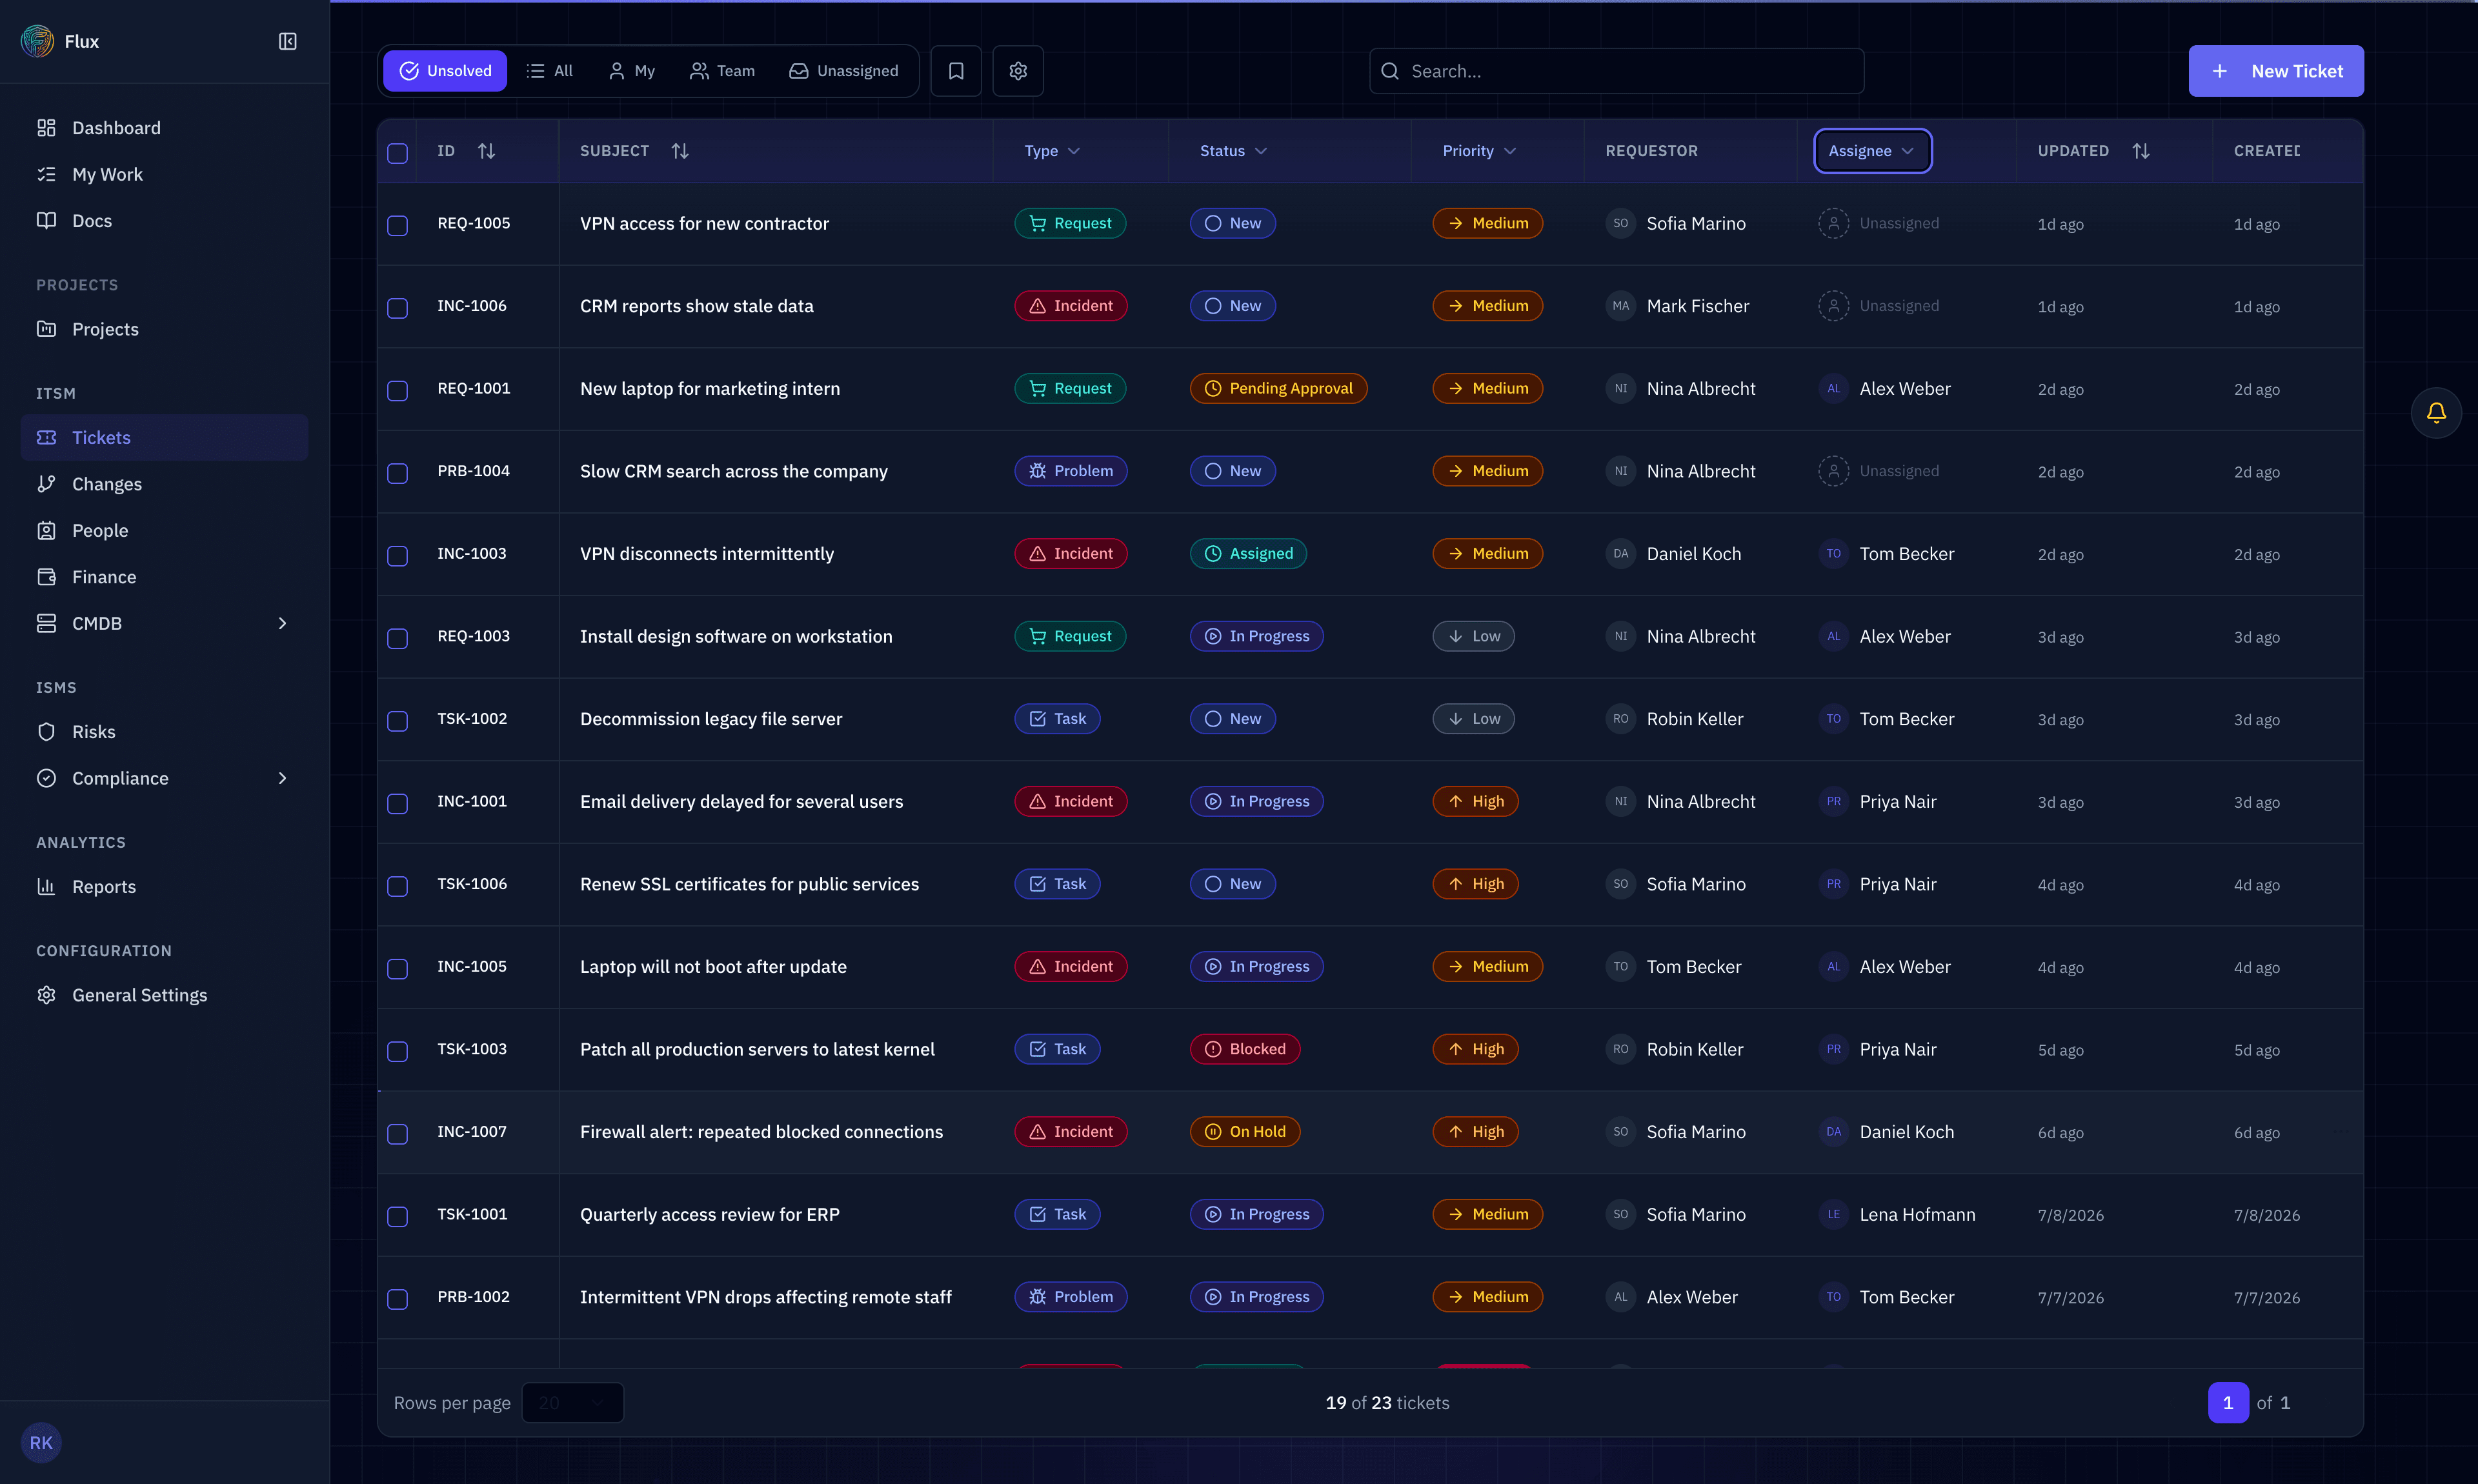Focus the Search tickets field
Image resolution: width=2478 pixels, height=1484 pixels.
(x=1616, y=71)
